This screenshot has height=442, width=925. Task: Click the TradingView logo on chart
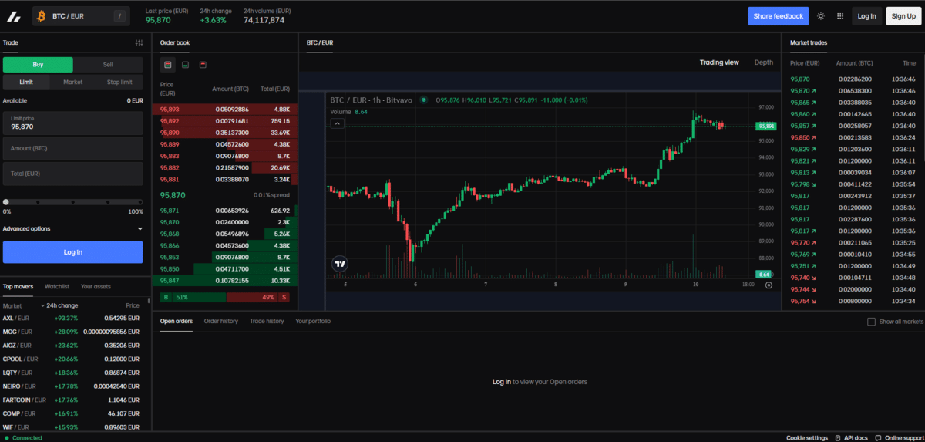coord(339,264)
